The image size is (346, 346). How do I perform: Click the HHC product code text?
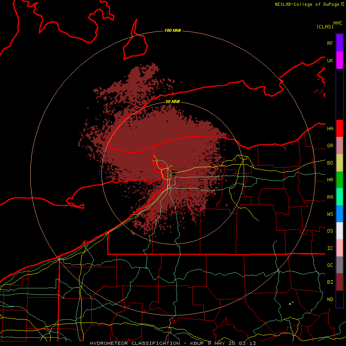pos(338,23)
